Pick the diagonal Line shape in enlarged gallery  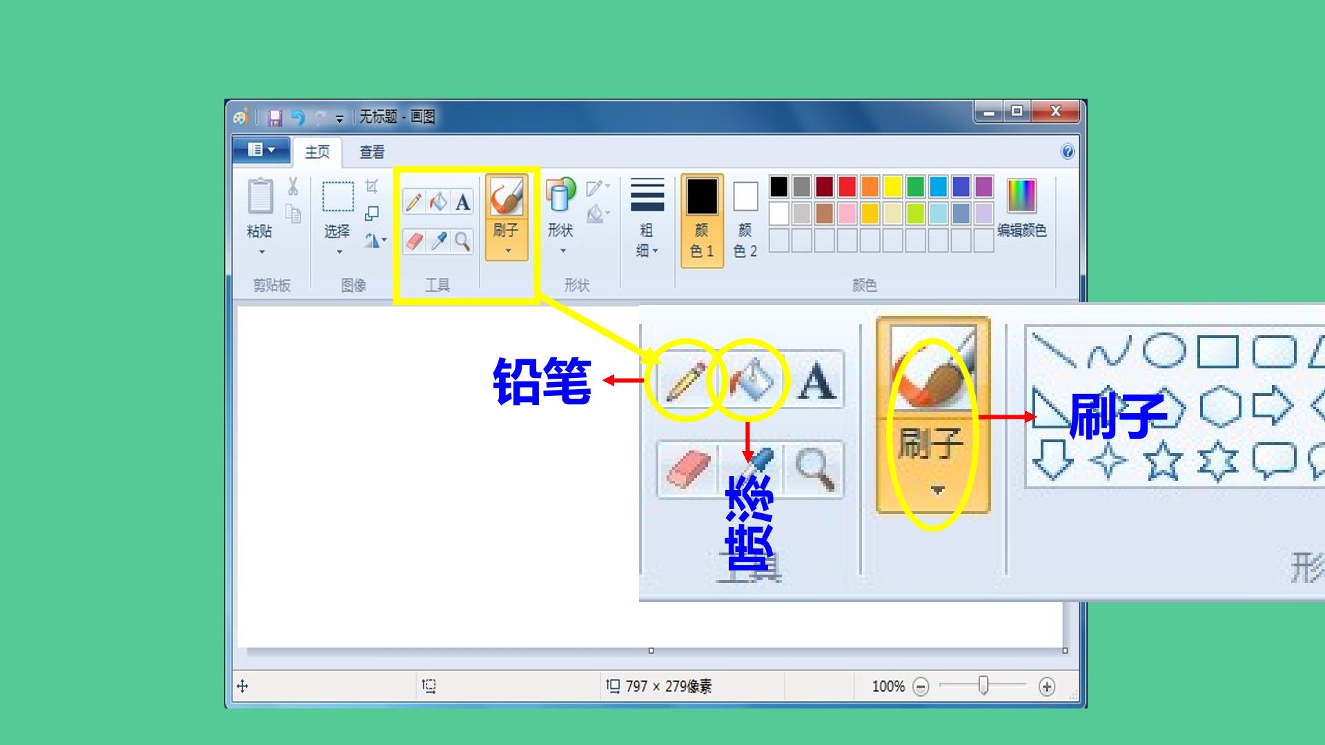(x=1053, y=350)
